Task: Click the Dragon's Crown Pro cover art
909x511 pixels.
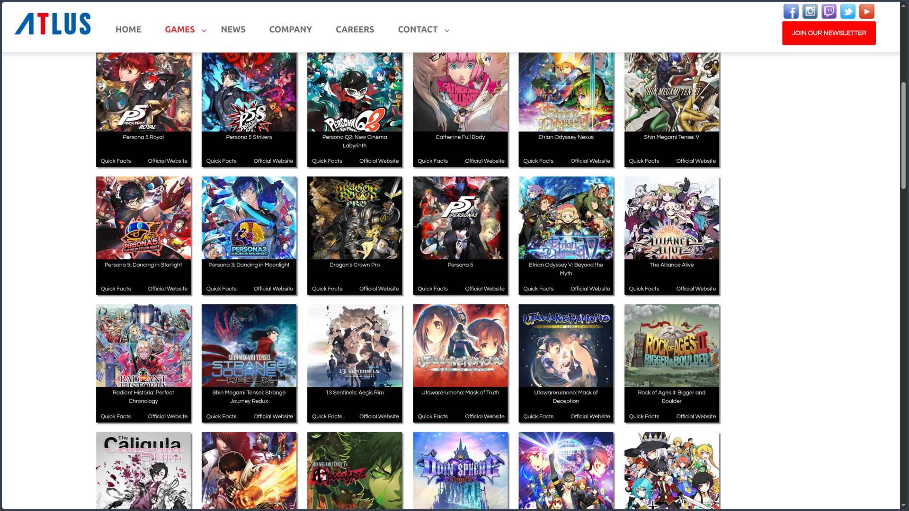Action: tap(355, 218)
